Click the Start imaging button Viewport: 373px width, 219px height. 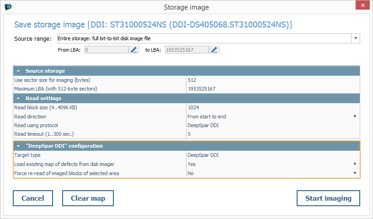coord(328,198)
